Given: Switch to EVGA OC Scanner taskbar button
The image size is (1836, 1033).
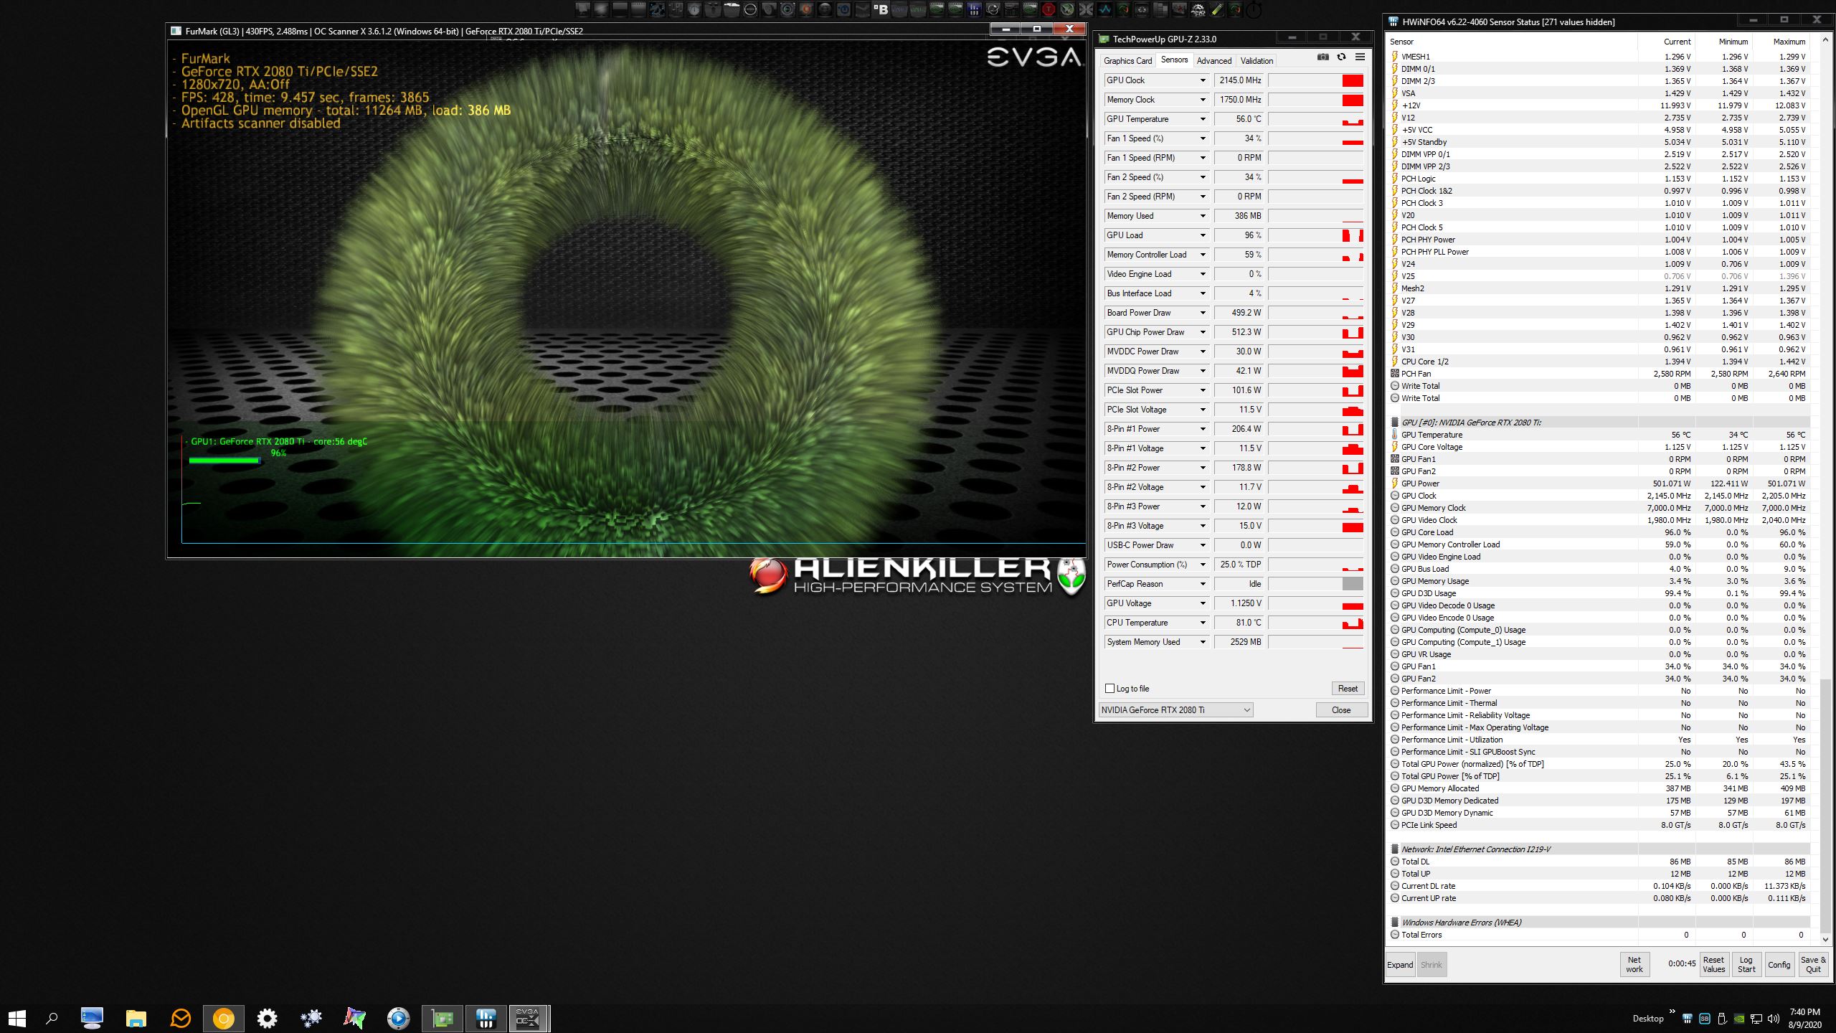Looking at the screenshot, I should (529, 1018).
